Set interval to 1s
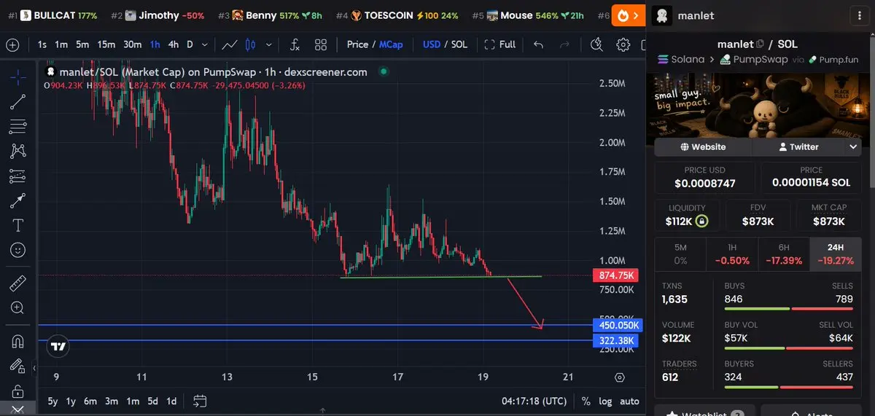Viewport: 875px width, 416px height. (42, 44)
